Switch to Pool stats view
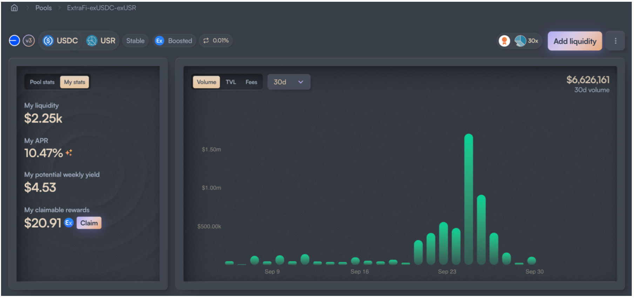This screenshot has height=298, width=634. 42,82
